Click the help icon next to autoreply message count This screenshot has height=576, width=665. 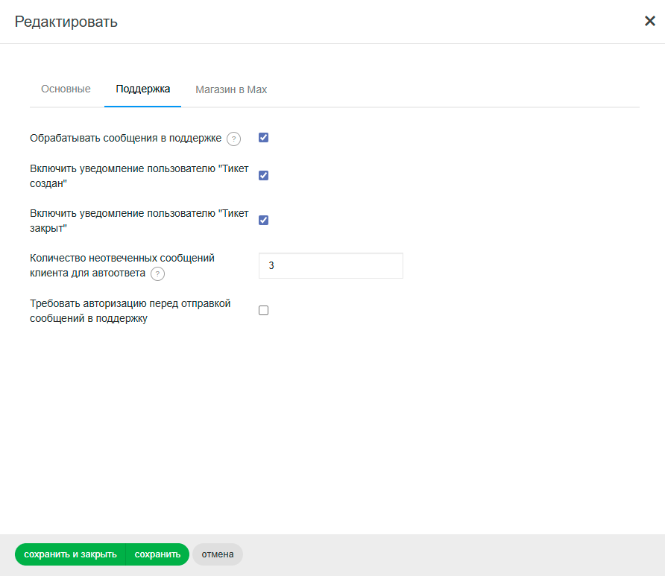pos(157,274)
